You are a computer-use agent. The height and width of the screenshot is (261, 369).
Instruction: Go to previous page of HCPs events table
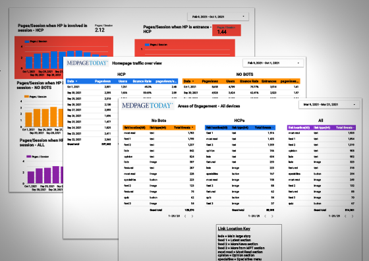[265, 216]
